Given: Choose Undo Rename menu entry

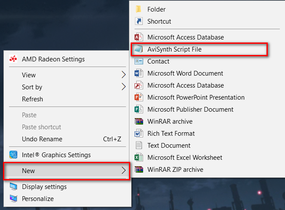Looking at the screenshot, I should click(42, 139).
